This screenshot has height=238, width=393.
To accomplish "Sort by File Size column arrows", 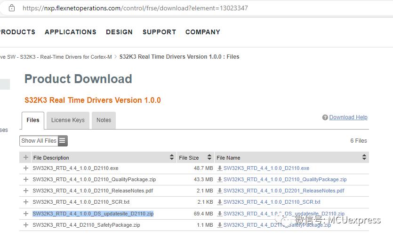I will point(209,157).
